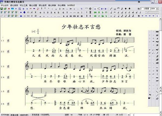Click the green save icon

coord(2,9)
